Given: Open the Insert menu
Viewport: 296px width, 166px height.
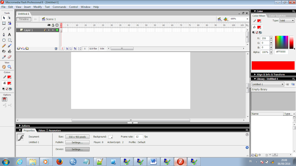Looking at the screenshot, I should pos(27,7).
